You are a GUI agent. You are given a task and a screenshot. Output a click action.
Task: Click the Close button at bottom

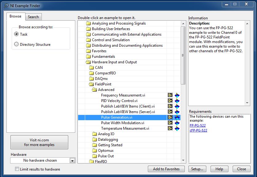pyautogui.click(x=241, y=169)
